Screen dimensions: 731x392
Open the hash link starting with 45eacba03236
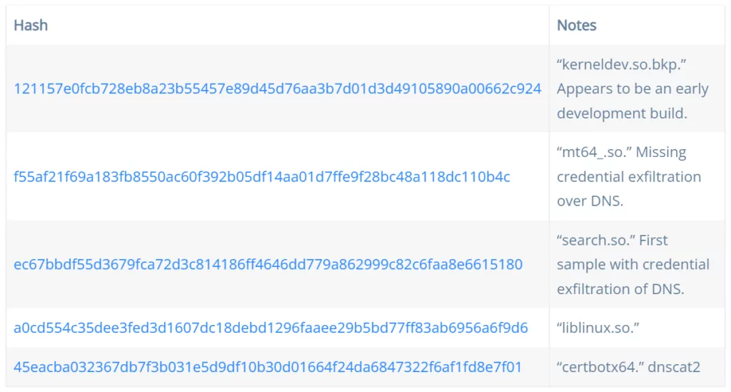coord(268,367)
